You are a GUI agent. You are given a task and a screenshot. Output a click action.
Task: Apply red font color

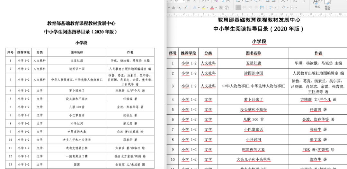point(212,7)
